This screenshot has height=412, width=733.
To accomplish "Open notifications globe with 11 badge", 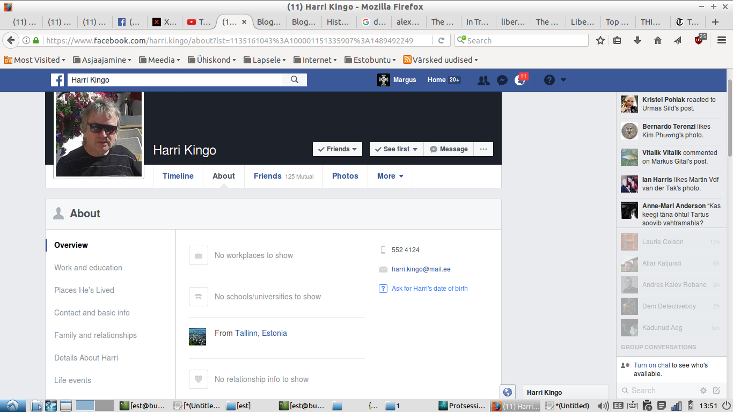I will pos(520,80).
